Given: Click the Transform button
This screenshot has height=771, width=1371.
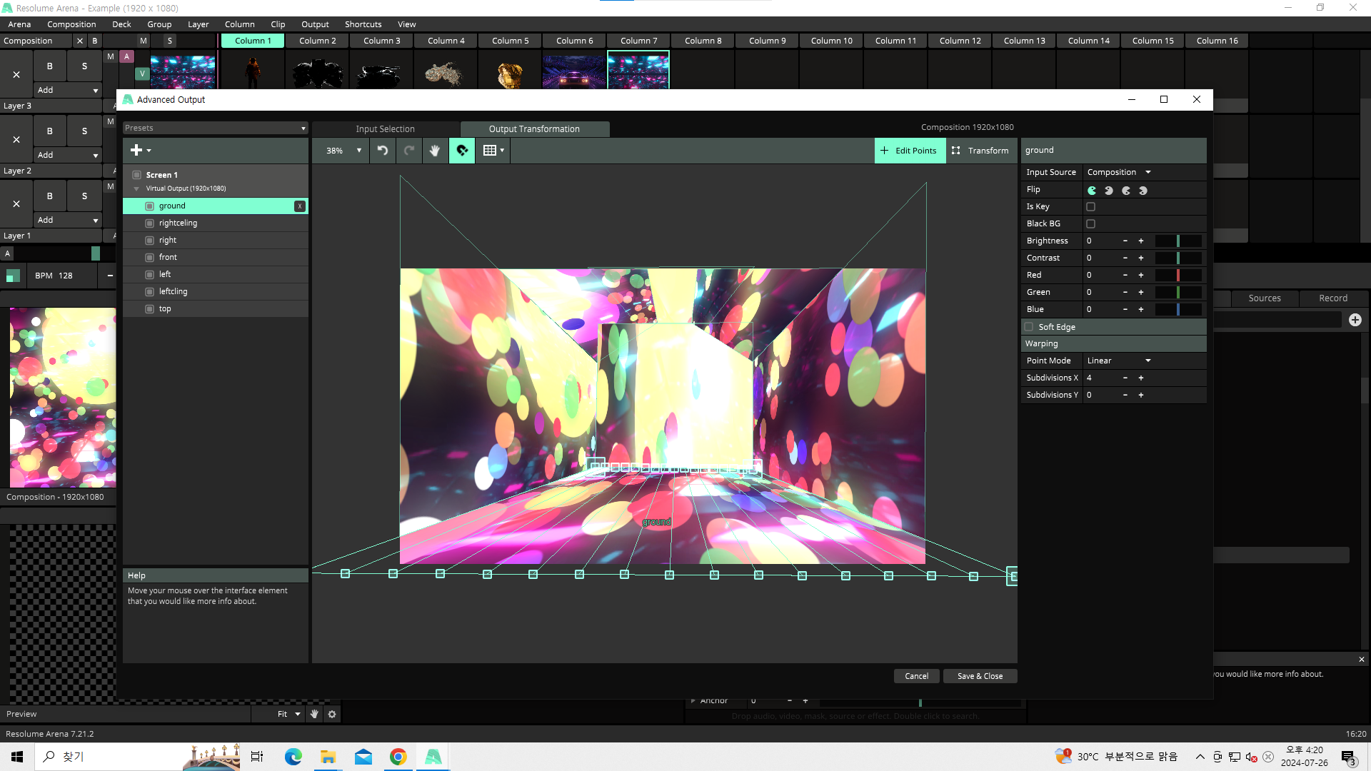Looking at the screenshot, I should coord(980,151).
